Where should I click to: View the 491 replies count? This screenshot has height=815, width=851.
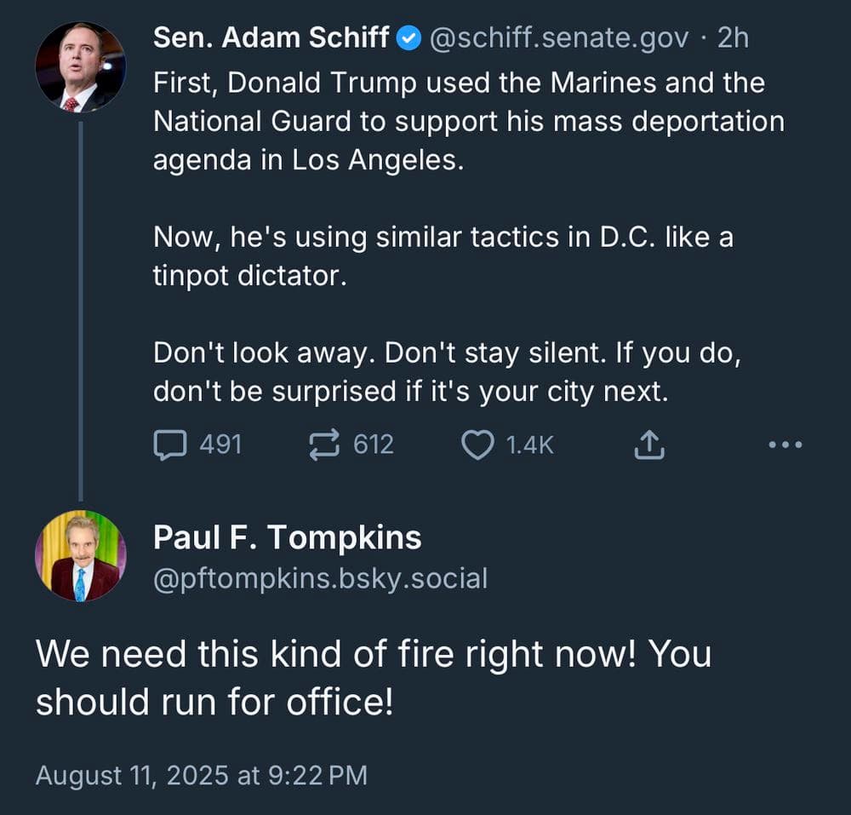[220, 445]
